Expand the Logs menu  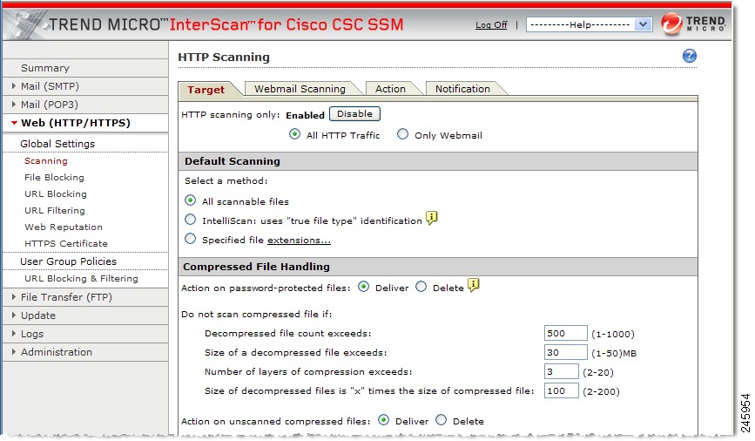[x=85, y=334]
